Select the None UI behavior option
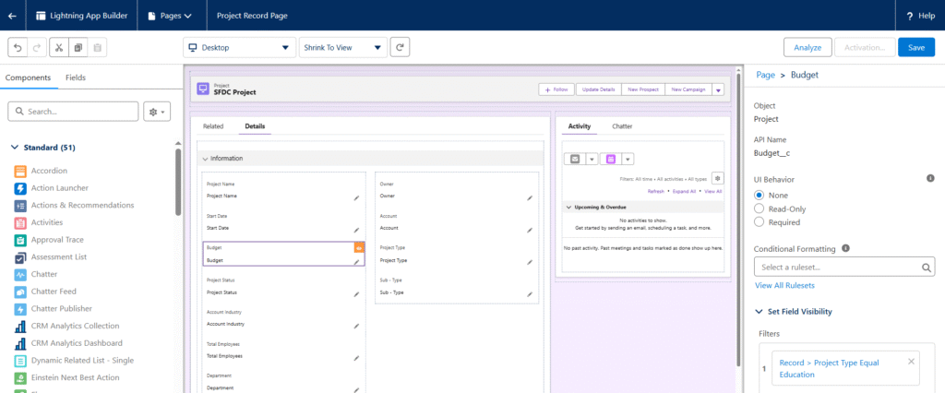945x393 pixels. pos(760,196)
